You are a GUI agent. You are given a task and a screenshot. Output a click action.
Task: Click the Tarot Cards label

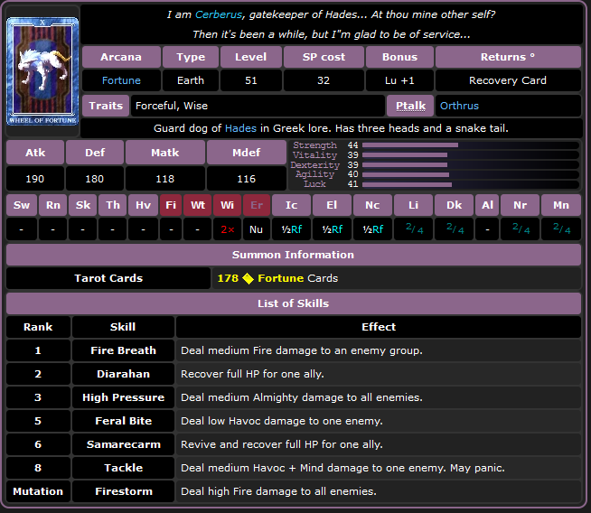tap(108, 278)
